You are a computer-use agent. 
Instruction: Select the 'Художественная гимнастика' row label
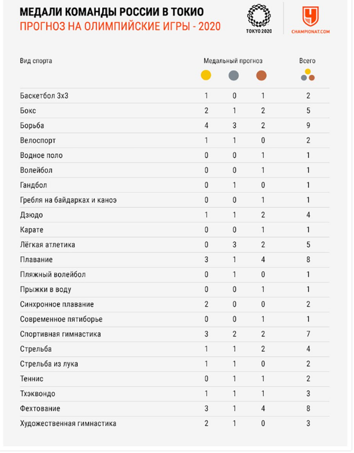point(68,424)
